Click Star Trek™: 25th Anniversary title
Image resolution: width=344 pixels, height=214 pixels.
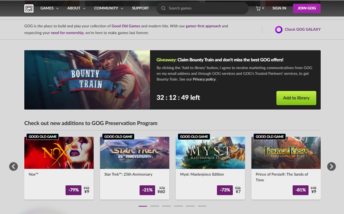(128, 174)
